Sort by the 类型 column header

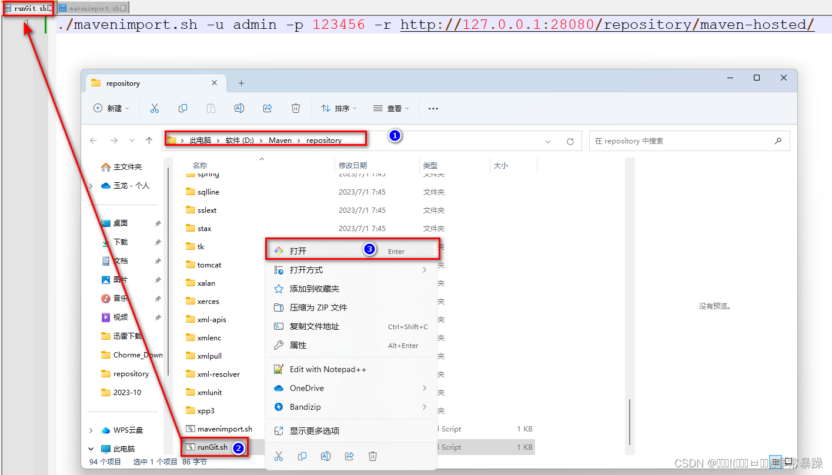430,166
